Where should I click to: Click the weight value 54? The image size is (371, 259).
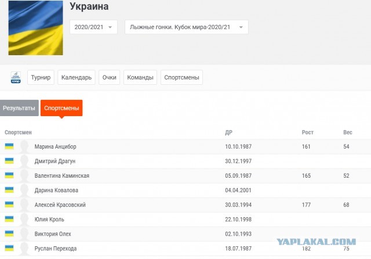coord(347,147)
